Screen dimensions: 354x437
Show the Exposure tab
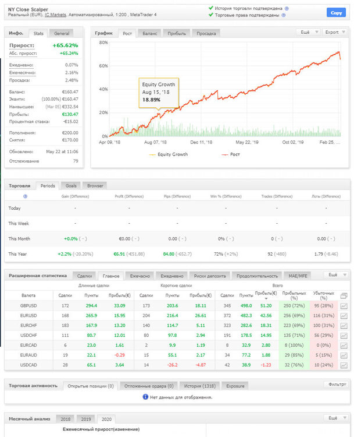(235, 386)
